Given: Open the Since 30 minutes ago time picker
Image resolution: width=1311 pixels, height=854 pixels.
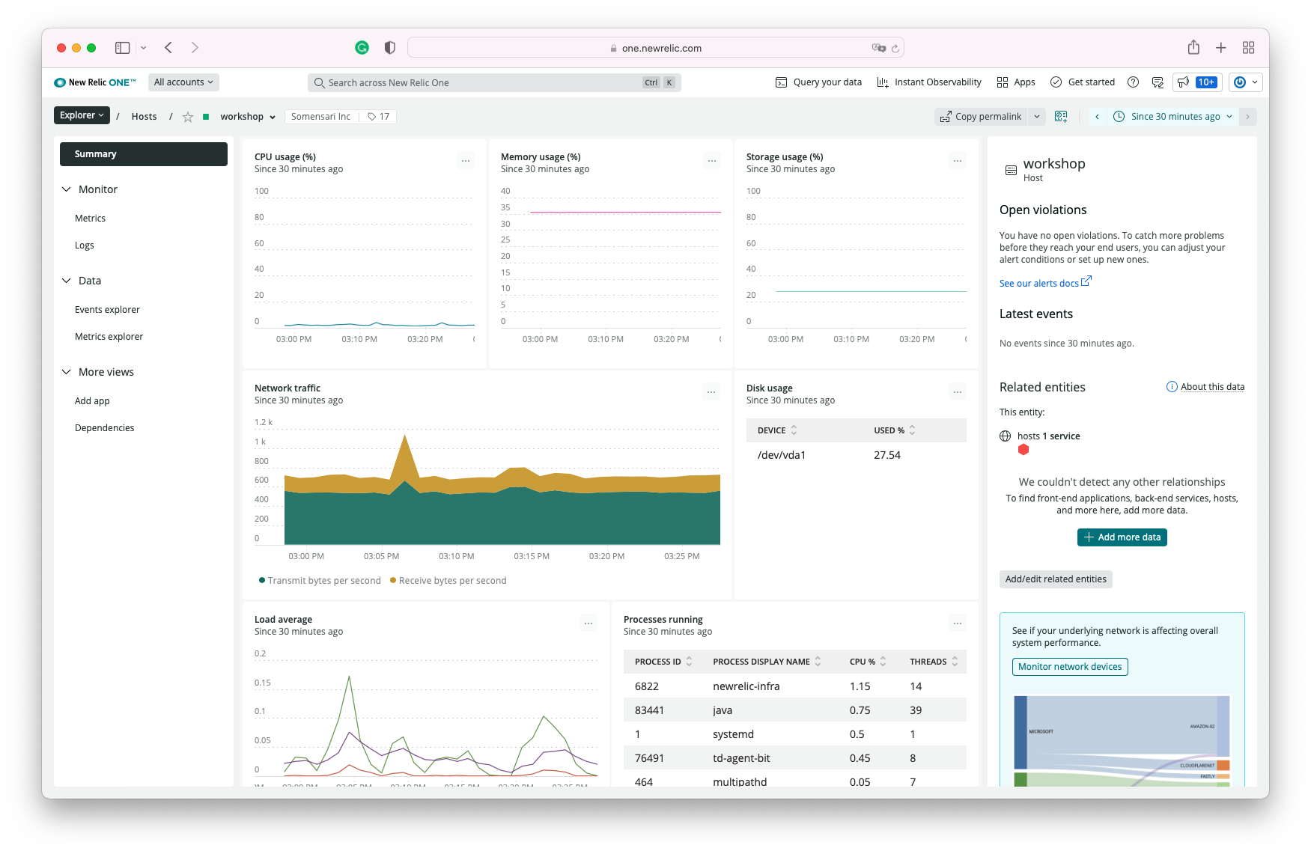Looking at the screenshot, I should coord(1173,117).
